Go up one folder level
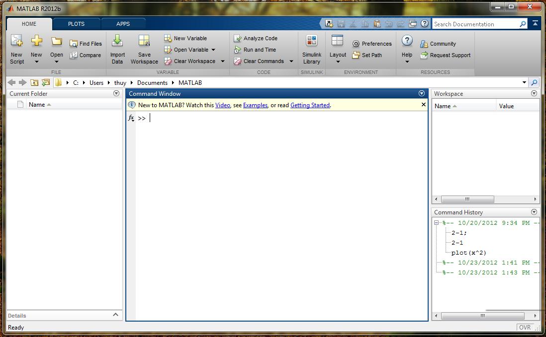Screen dimensions: 546x337 (x=34, y=82)
